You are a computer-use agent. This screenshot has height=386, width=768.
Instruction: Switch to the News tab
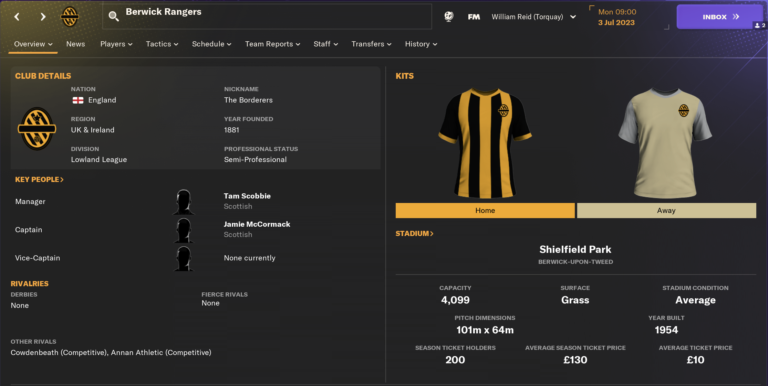(x=75, y=44)
